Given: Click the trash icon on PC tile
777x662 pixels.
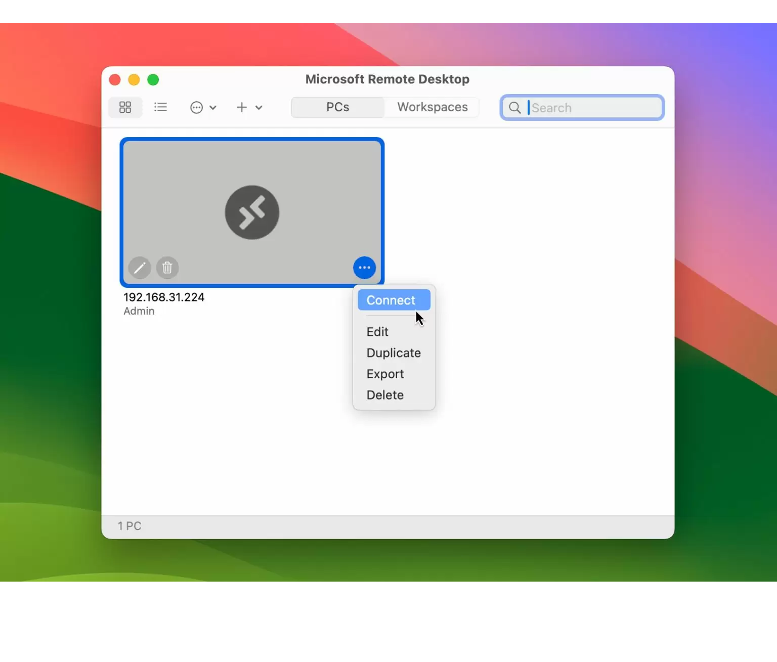Looking at the screenshot, I should (x=167, y=268).
